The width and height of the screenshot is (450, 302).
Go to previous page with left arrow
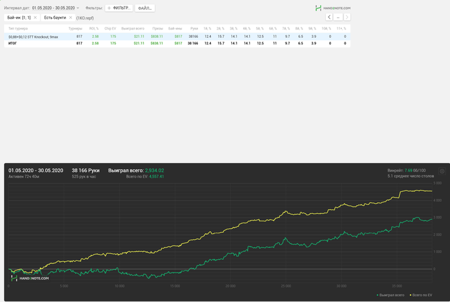[329, 17]
